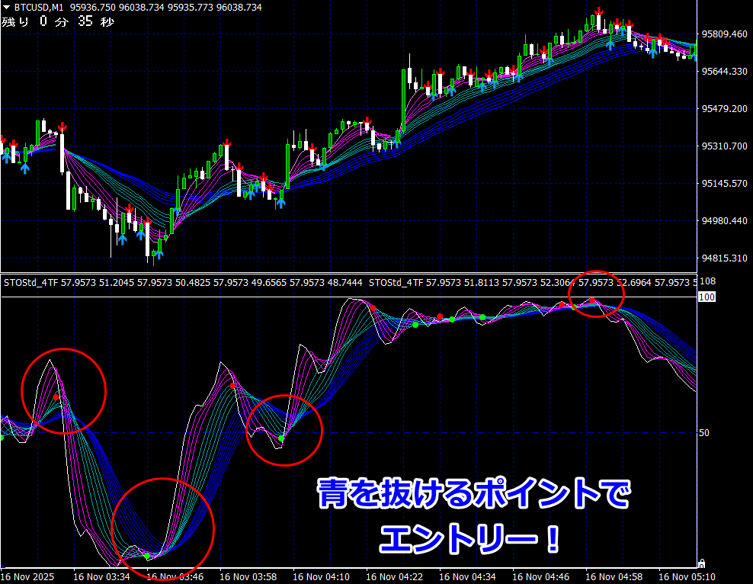Image resolution: width=753 pixels, height=584 pixels.
Task: Click red dot inside leftmost red circle
Action: point(56,397)
